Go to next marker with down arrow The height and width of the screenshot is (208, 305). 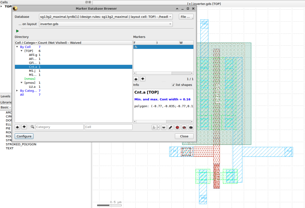pyautogui.click(x=143, y=79)
